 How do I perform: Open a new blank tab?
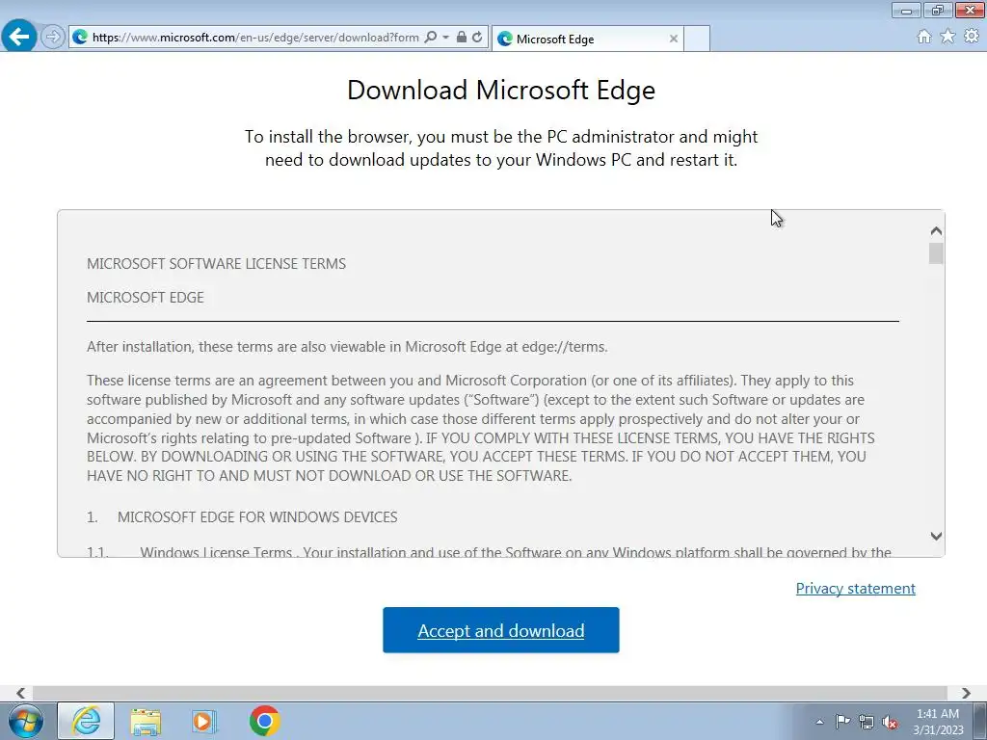point(697,39)
